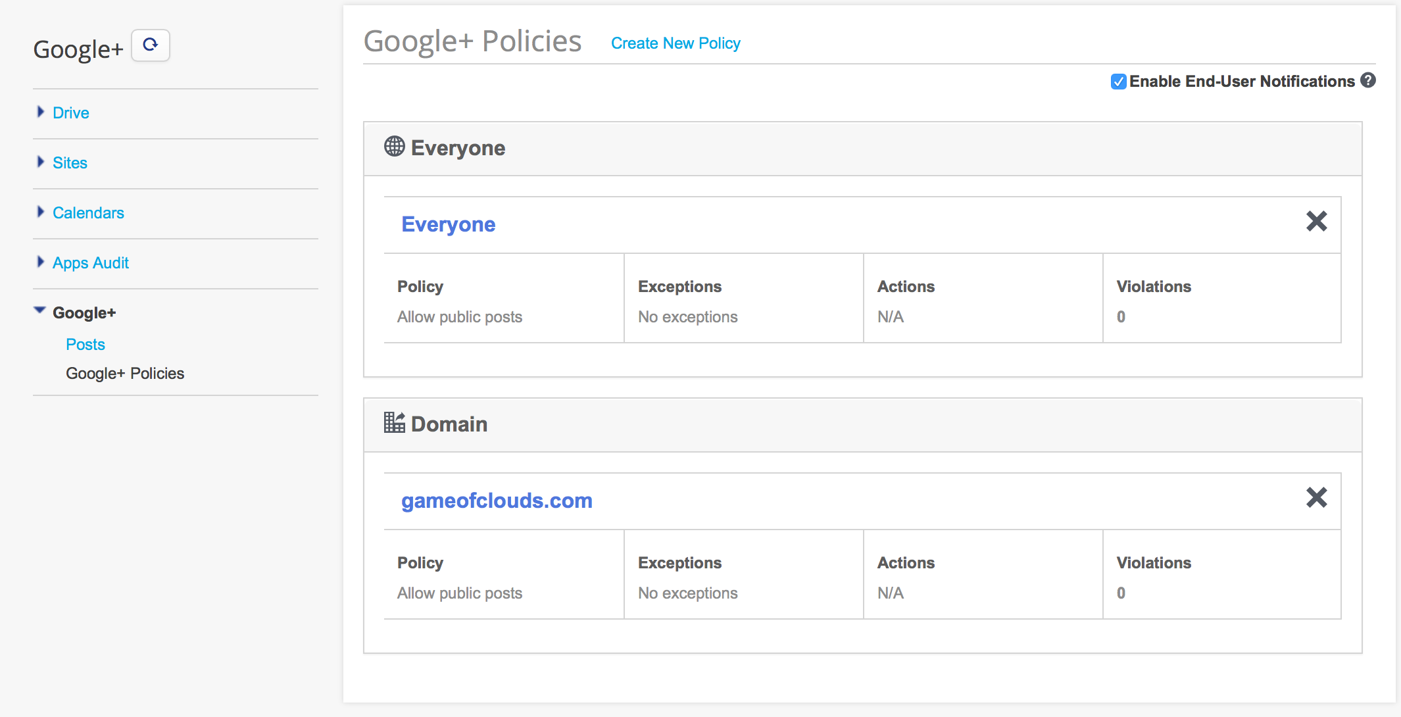This screenshot has height=717, width=1401.
Task: Click the Domain section header text
Action: click(449, 424)
